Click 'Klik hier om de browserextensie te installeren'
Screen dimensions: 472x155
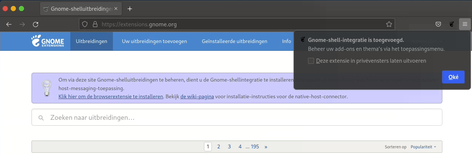pyautogui.click(x=111, y=96)
